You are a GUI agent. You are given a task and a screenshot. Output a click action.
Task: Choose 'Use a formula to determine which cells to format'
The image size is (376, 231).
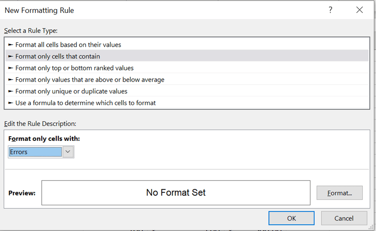(85, 103)
